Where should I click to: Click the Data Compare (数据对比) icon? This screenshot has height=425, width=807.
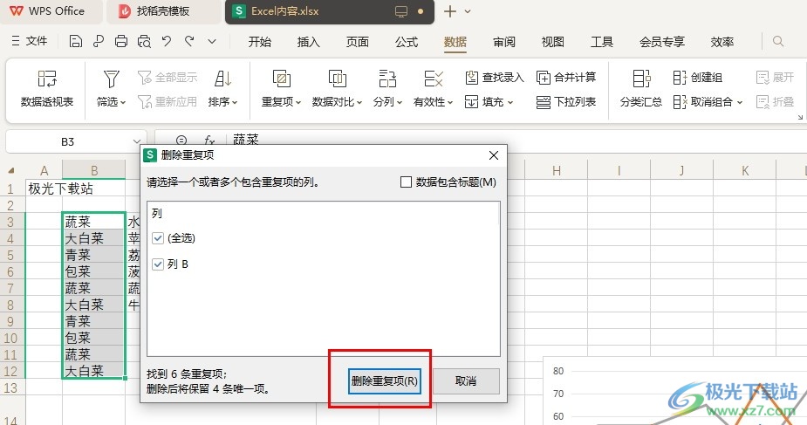pyautogui.click(x=338, y=79)
